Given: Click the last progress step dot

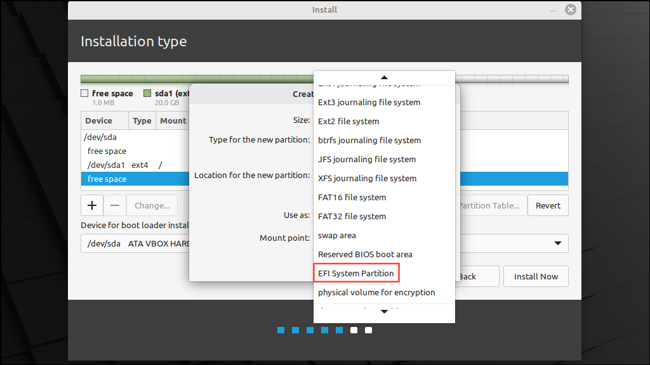Looking at the screenshot, I should click(368, 330).
